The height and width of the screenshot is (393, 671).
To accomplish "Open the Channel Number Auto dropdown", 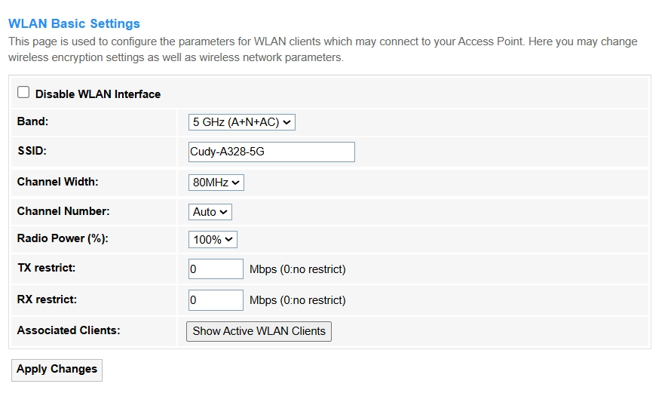I will point(210,212).
